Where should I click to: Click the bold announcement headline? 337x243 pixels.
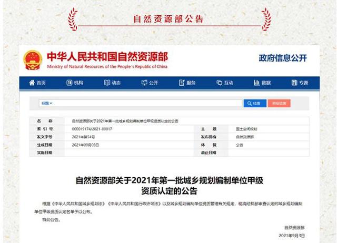[168, 185]
